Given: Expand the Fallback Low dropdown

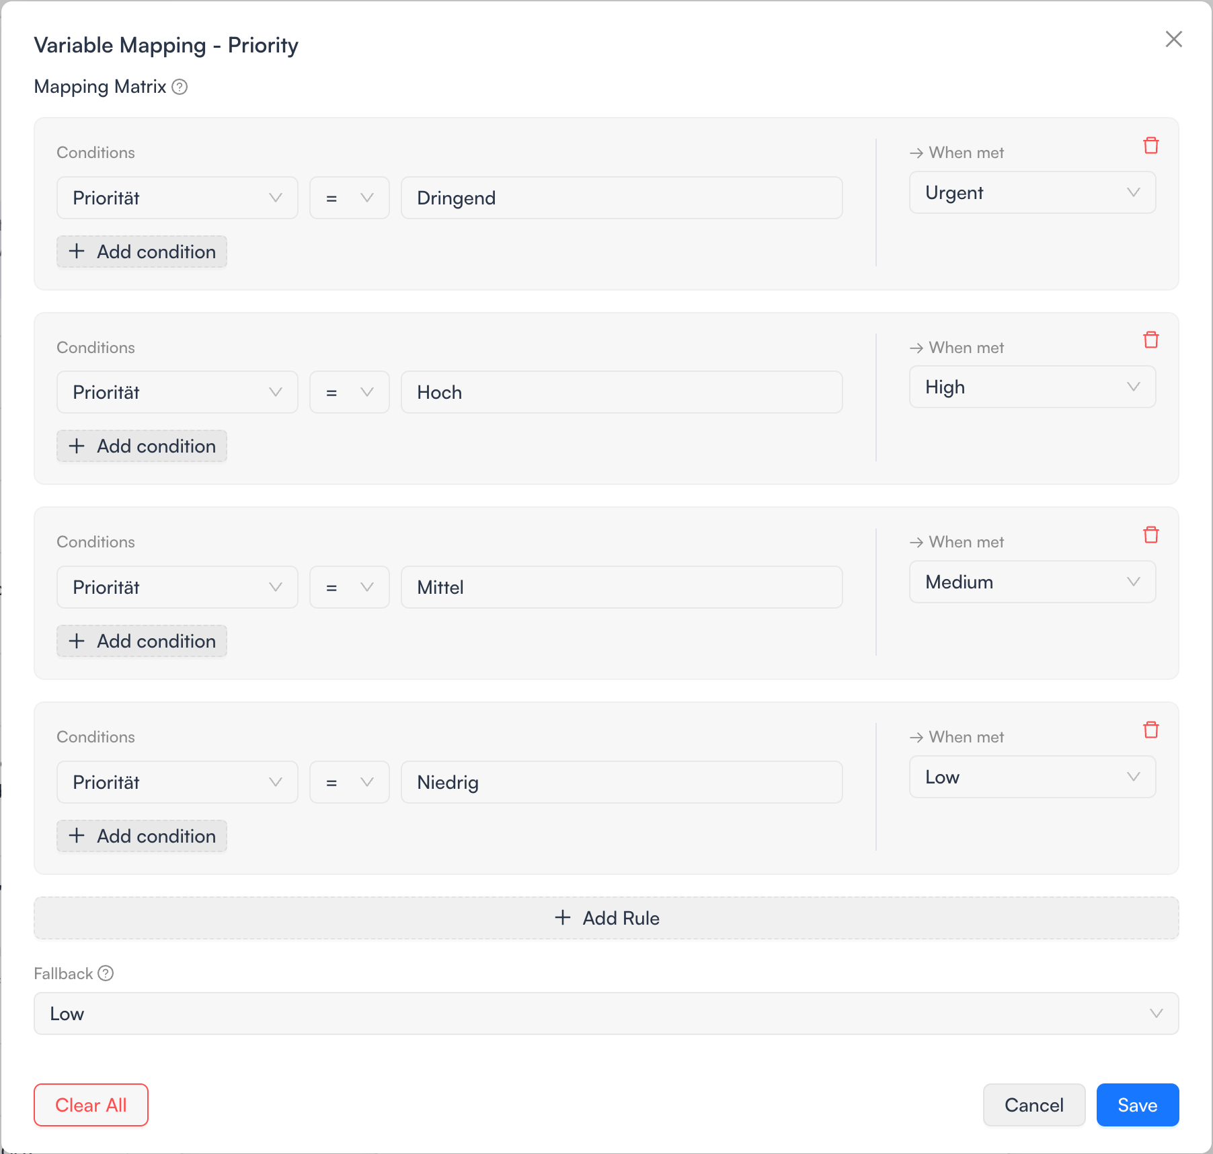Looking at the screenshot, I should (x=606, y=1013).
